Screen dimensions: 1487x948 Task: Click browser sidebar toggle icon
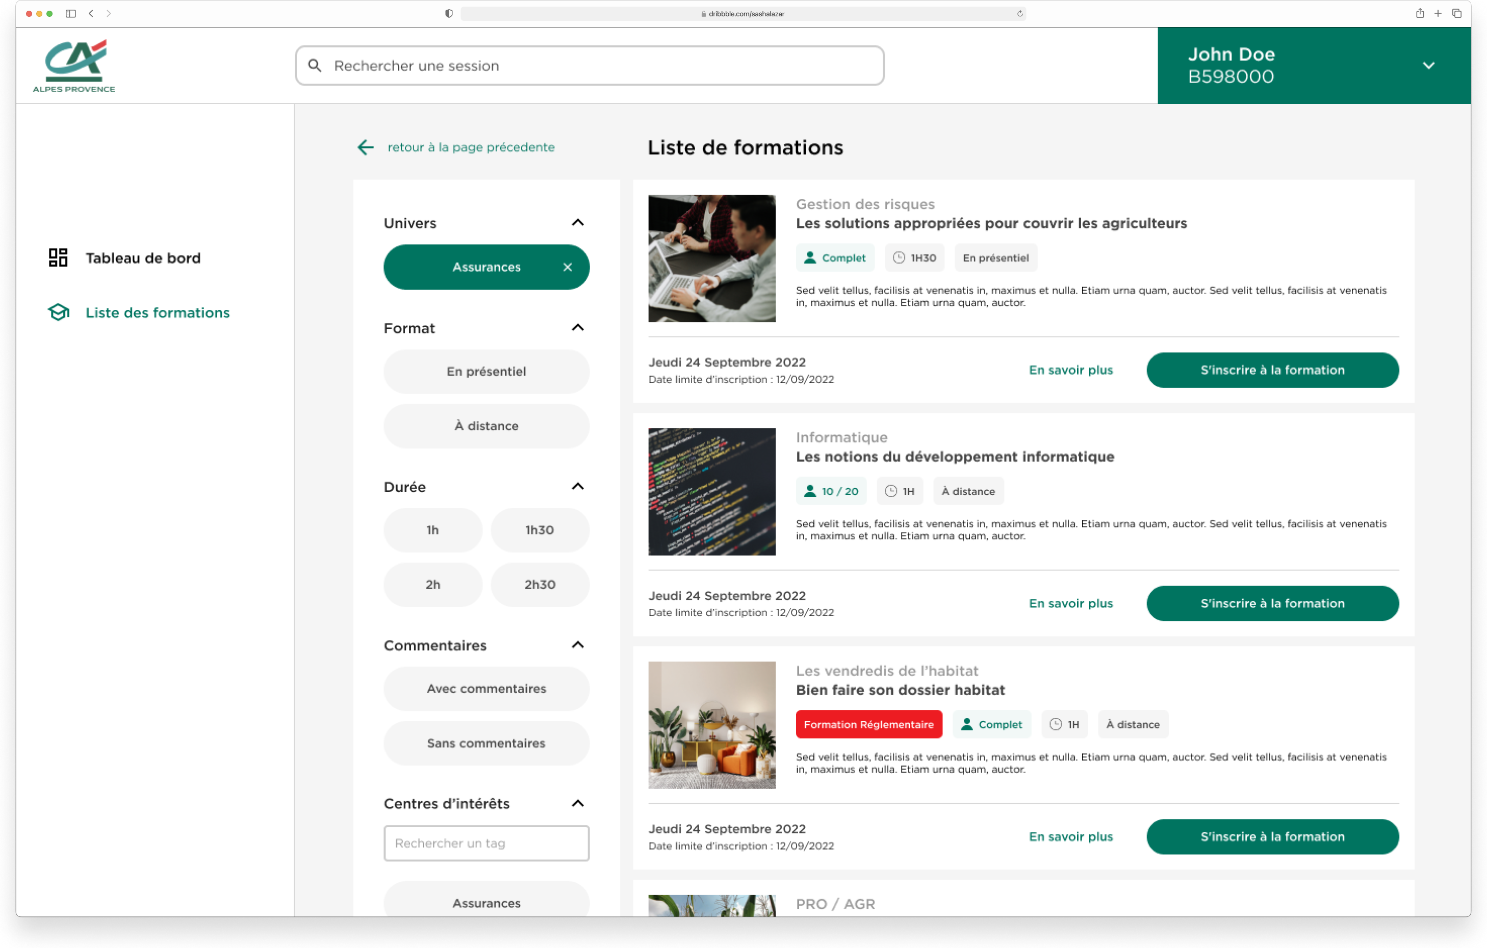70,13
